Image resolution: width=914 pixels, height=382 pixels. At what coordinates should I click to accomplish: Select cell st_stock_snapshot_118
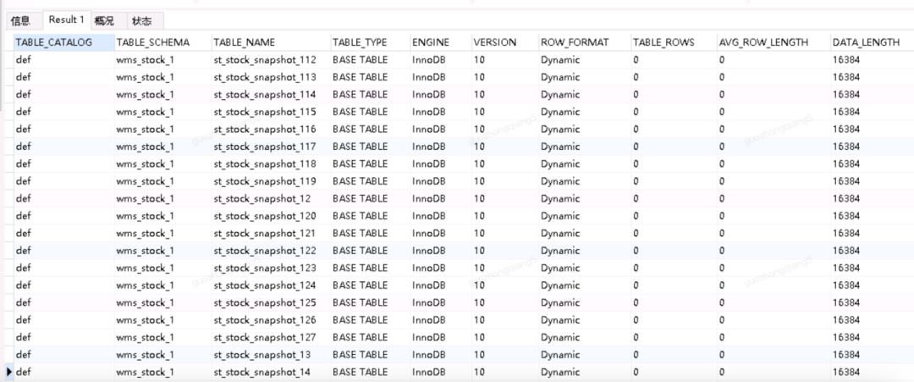[x=271, y=163]
